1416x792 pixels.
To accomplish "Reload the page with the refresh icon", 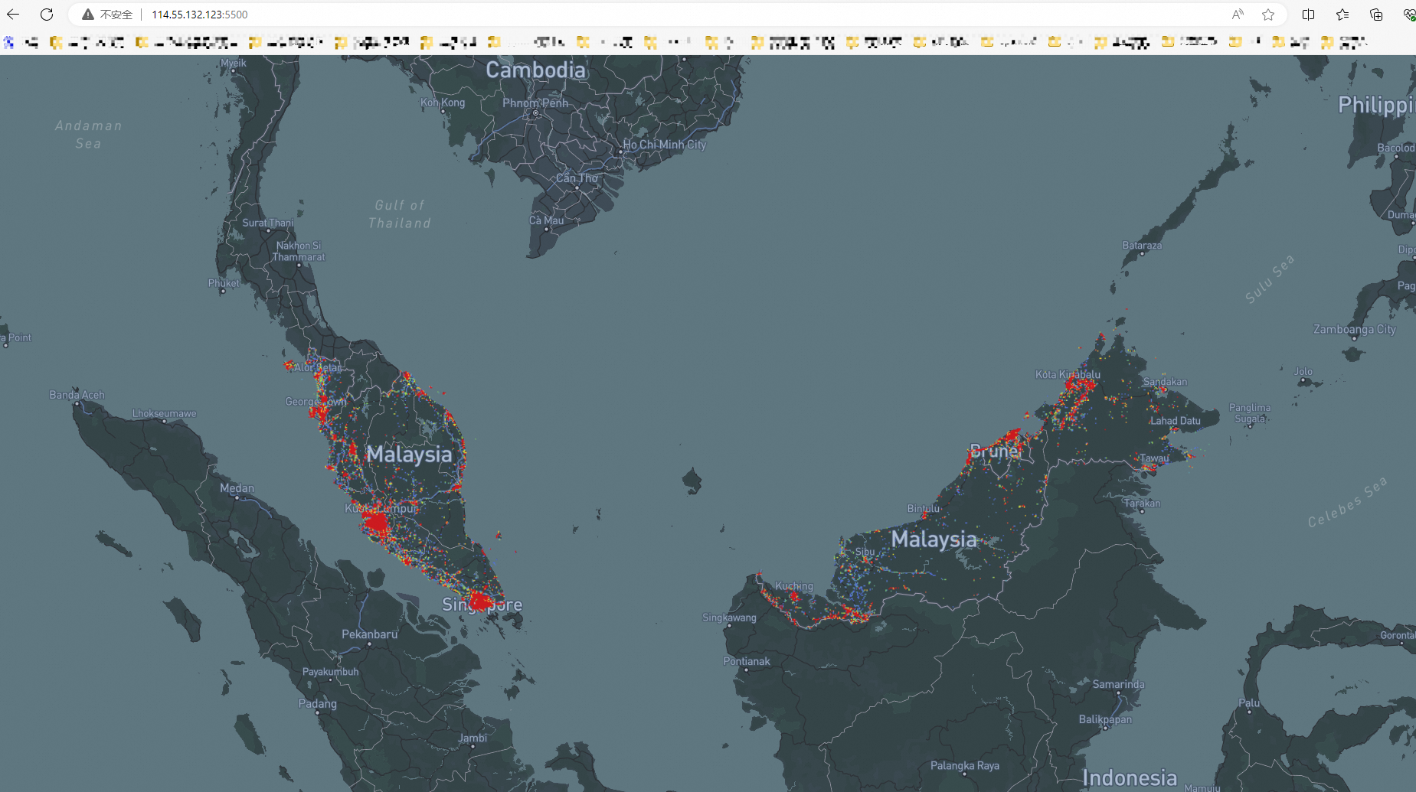I will (47, 15).
